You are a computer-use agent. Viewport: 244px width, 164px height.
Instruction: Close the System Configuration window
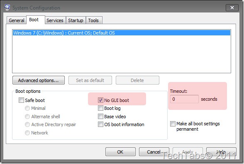pos(232,7)
